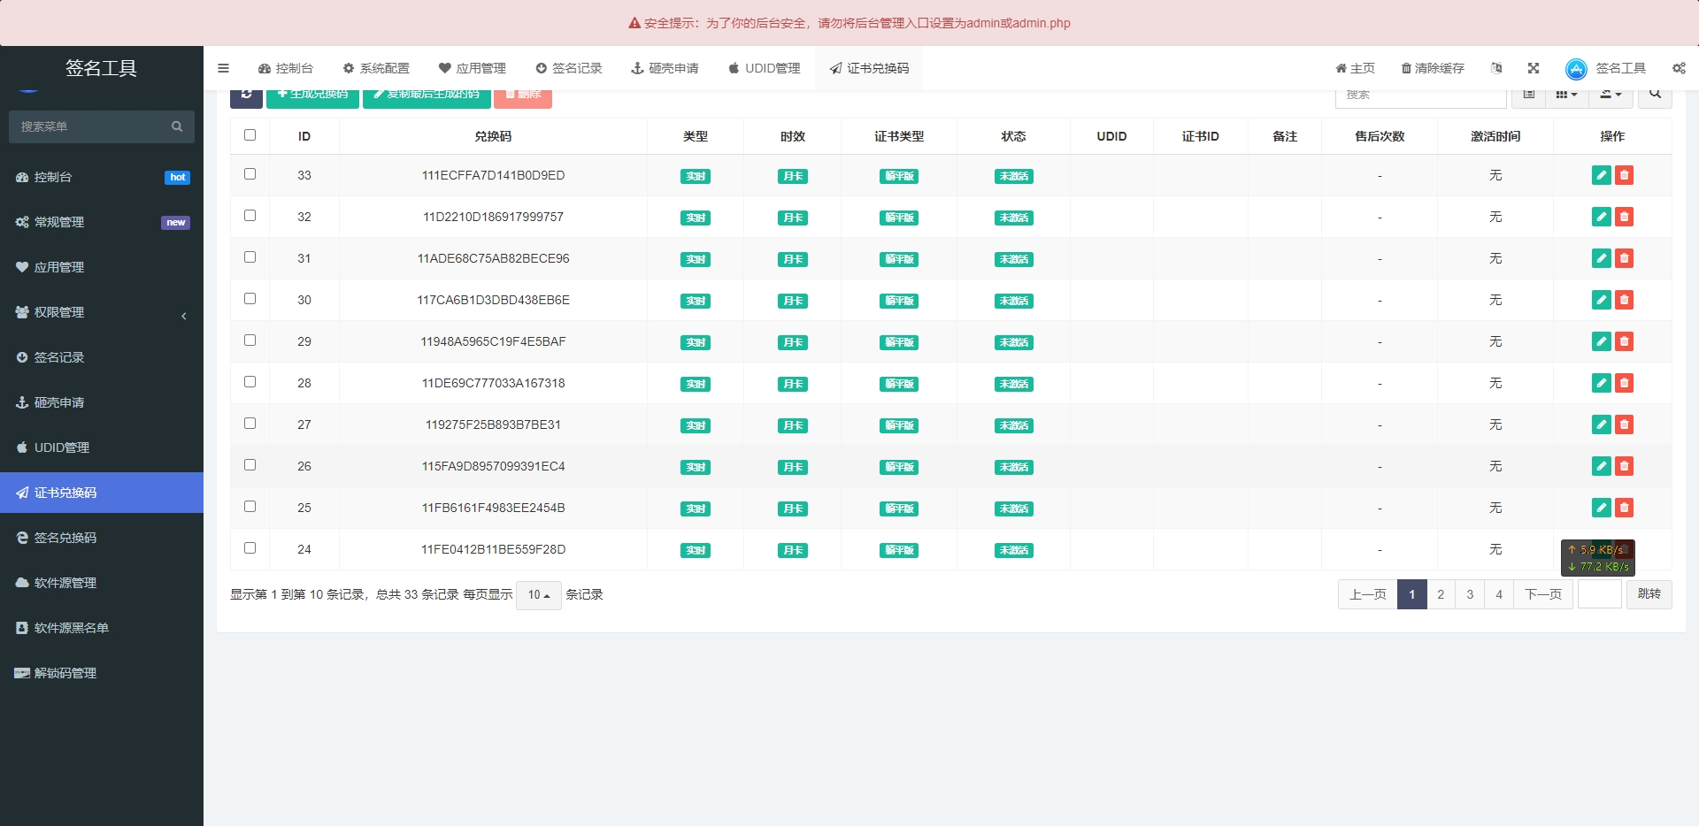Click the hamburger menu toggle icon
The image size is (1699, 826).
[x=223, y=68]
